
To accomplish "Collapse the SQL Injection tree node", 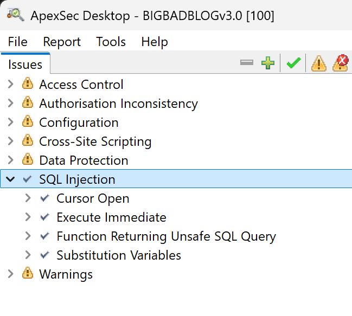I will coord(10,179).
